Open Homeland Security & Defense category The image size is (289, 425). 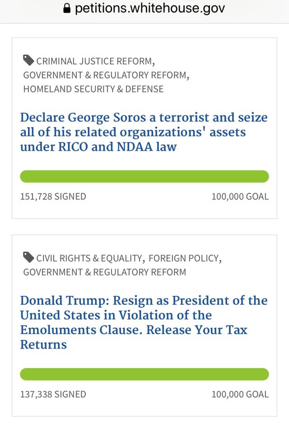tap(93, 89)
